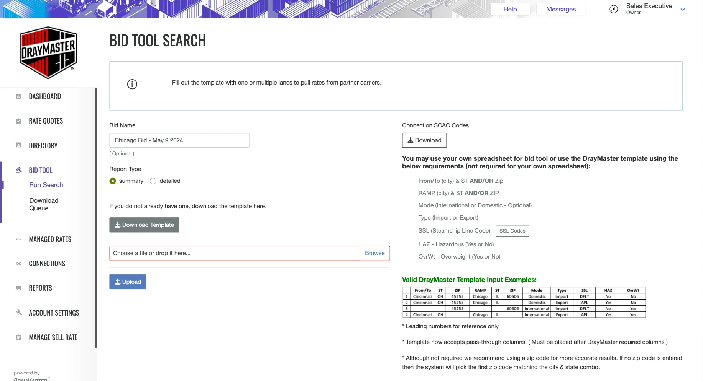Open Rate Quotes in the sidebar
The height and width of the screenshot is (381, 703).
click(46, 121)
